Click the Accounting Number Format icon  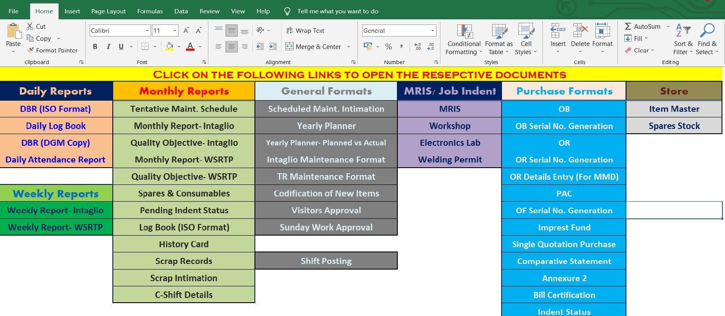(368, 46)
